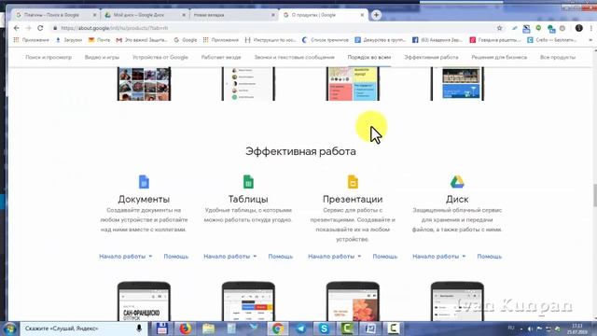This screenshot has height=336, width=597.
Task: Switch to Chrome in the taskbar
Action: (278, 329)
